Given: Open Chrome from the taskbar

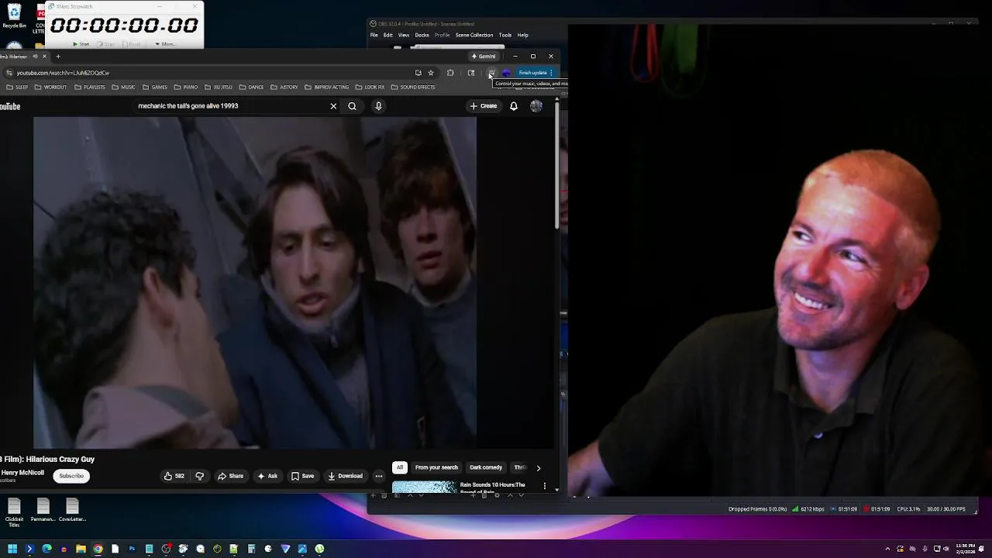Looking at the screenshot, I should point(98,549).
